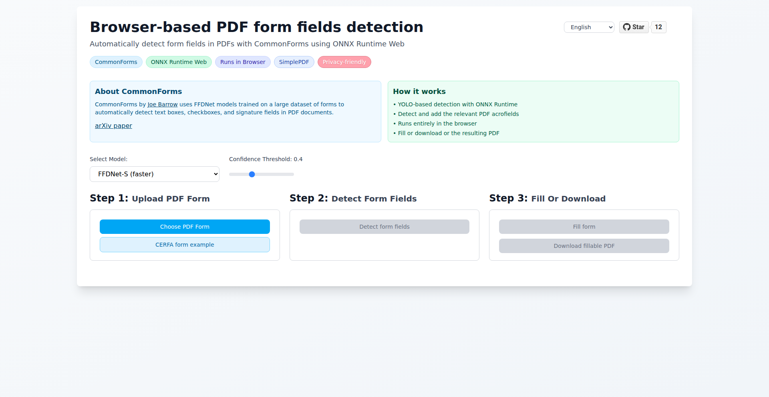Expand the FFDNet-S model dropdown

click(x=155, y=174)
